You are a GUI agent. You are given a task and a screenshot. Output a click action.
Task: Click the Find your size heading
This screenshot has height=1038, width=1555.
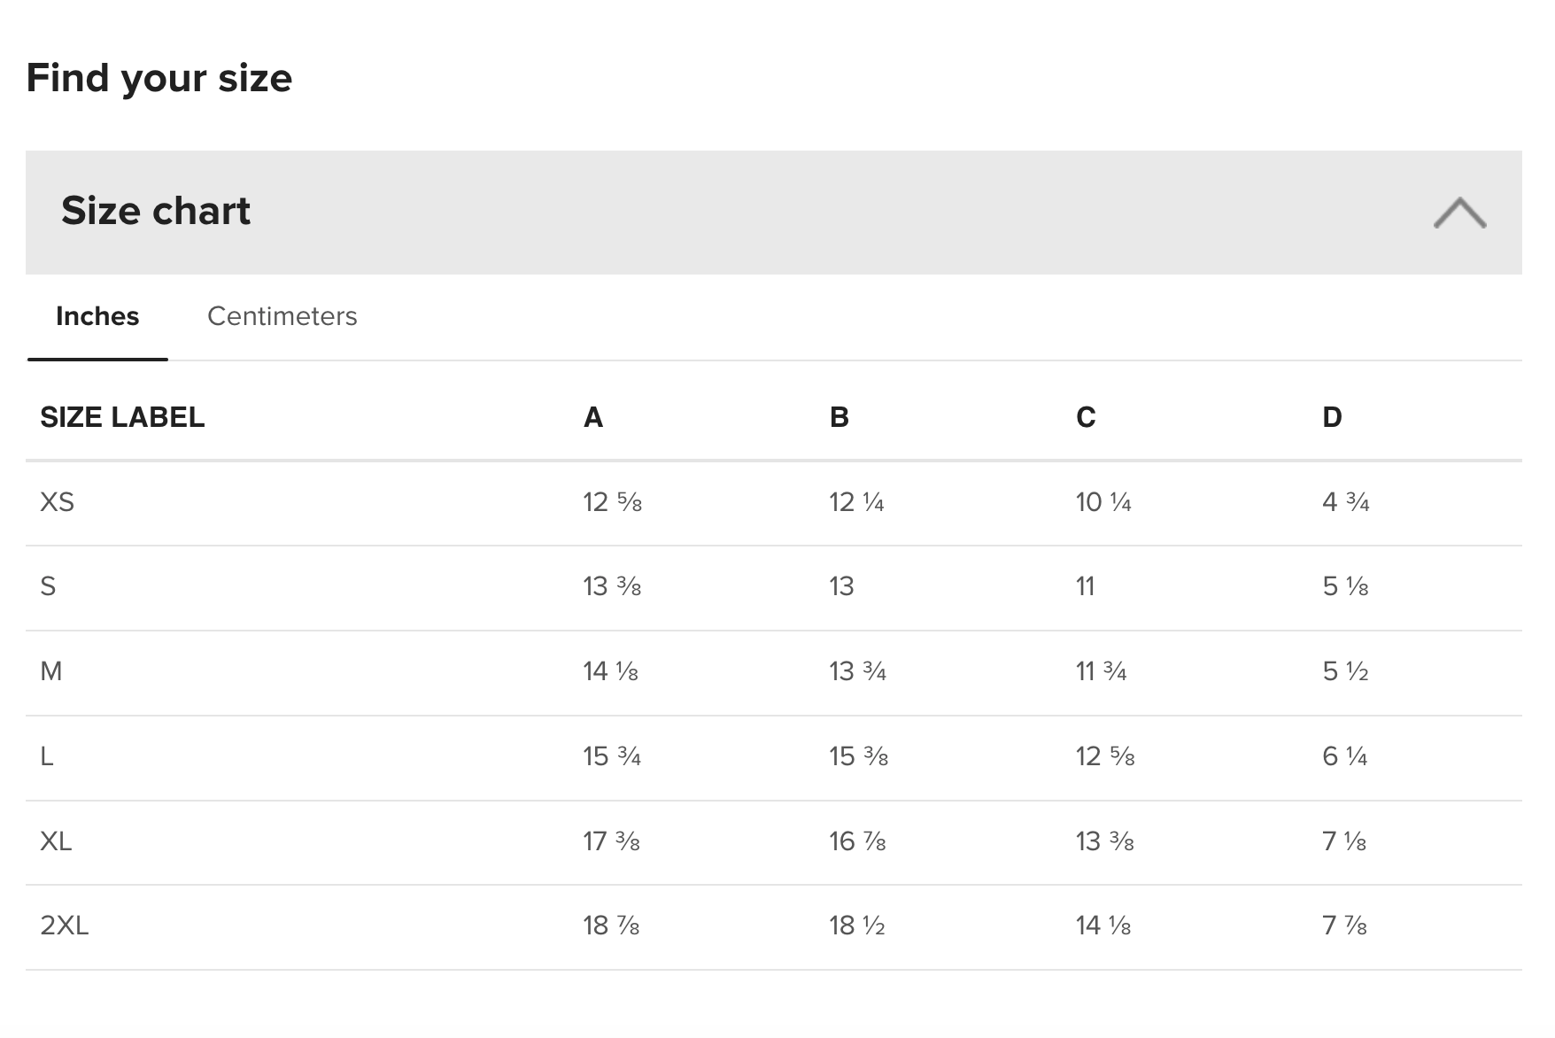pyautogui.click(x=159, y=78)
